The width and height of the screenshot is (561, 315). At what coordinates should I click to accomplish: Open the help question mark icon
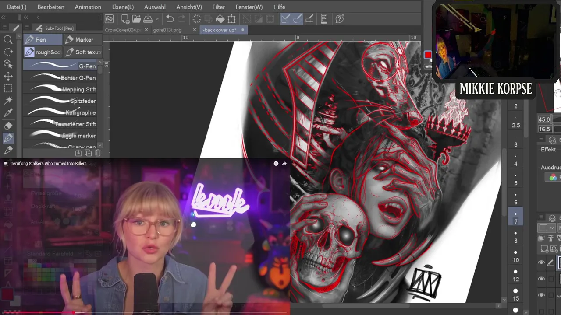[339, 19]
